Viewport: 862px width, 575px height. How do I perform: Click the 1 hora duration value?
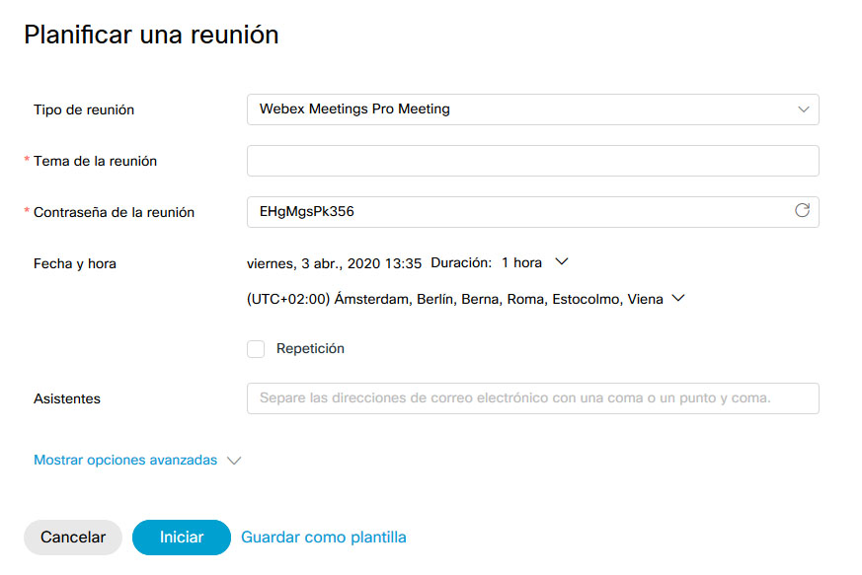click(x=521, y=263)
